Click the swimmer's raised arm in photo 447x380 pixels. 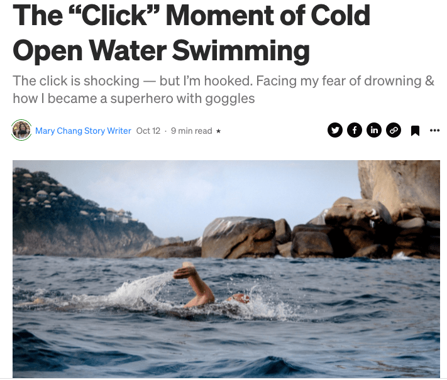pos(194,285)
